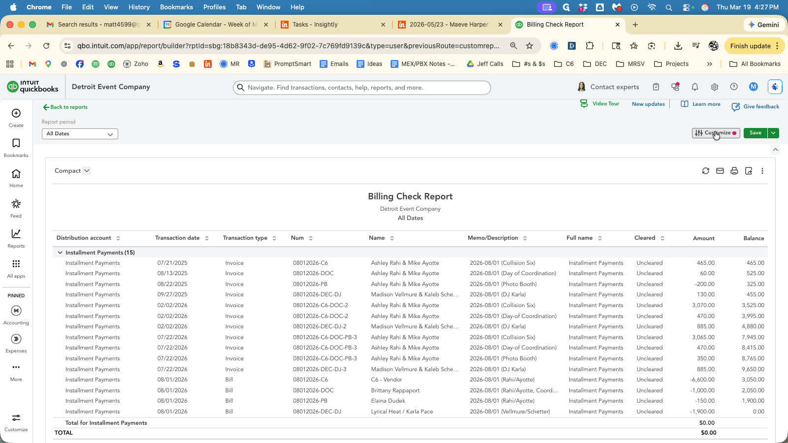This screenshot has height=443, width=788.
Task: Go Back to reports
Action: pyautogui.click(x=65, y=107)
